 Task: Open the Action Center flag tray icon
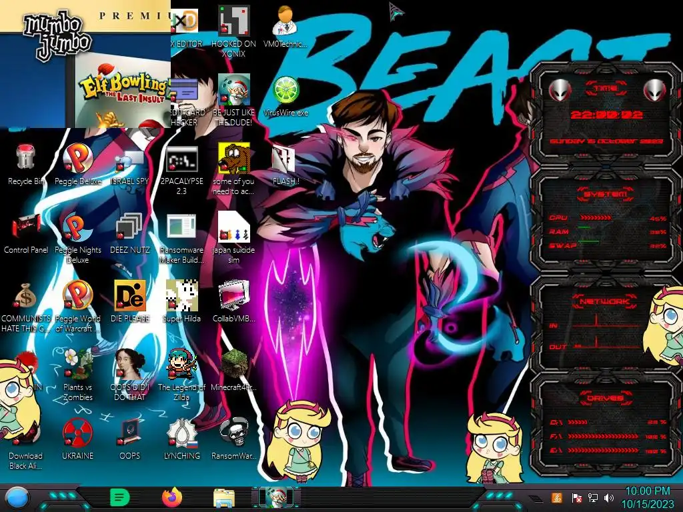576,497
